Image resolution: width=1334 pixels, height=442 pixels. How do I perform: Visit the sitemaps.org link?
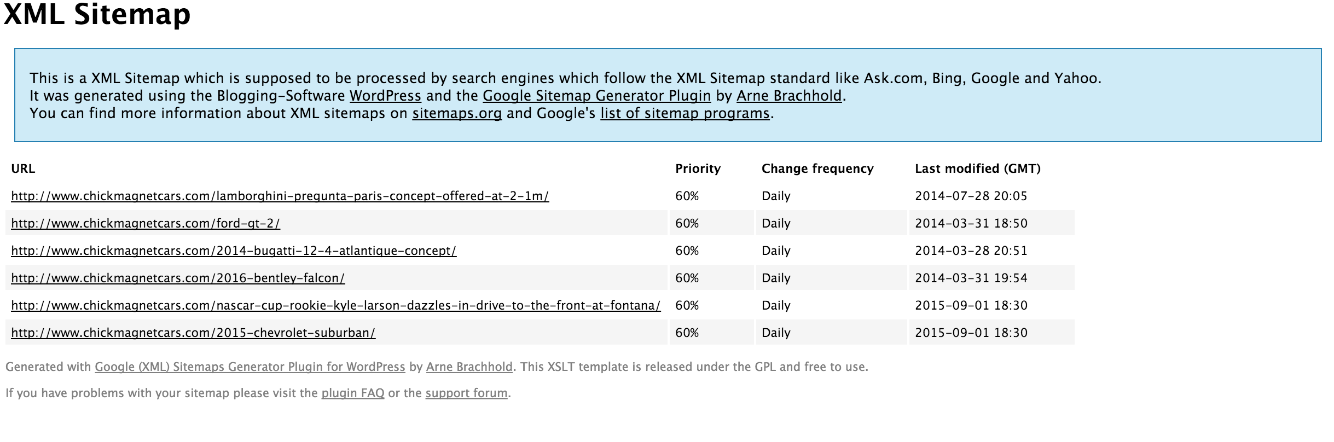tap(457, 113)
